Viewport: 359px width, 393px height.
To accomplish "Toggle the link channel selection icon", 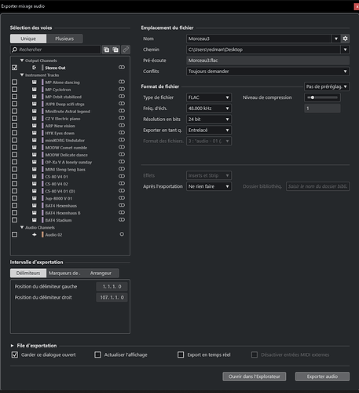I will (126, 50).
